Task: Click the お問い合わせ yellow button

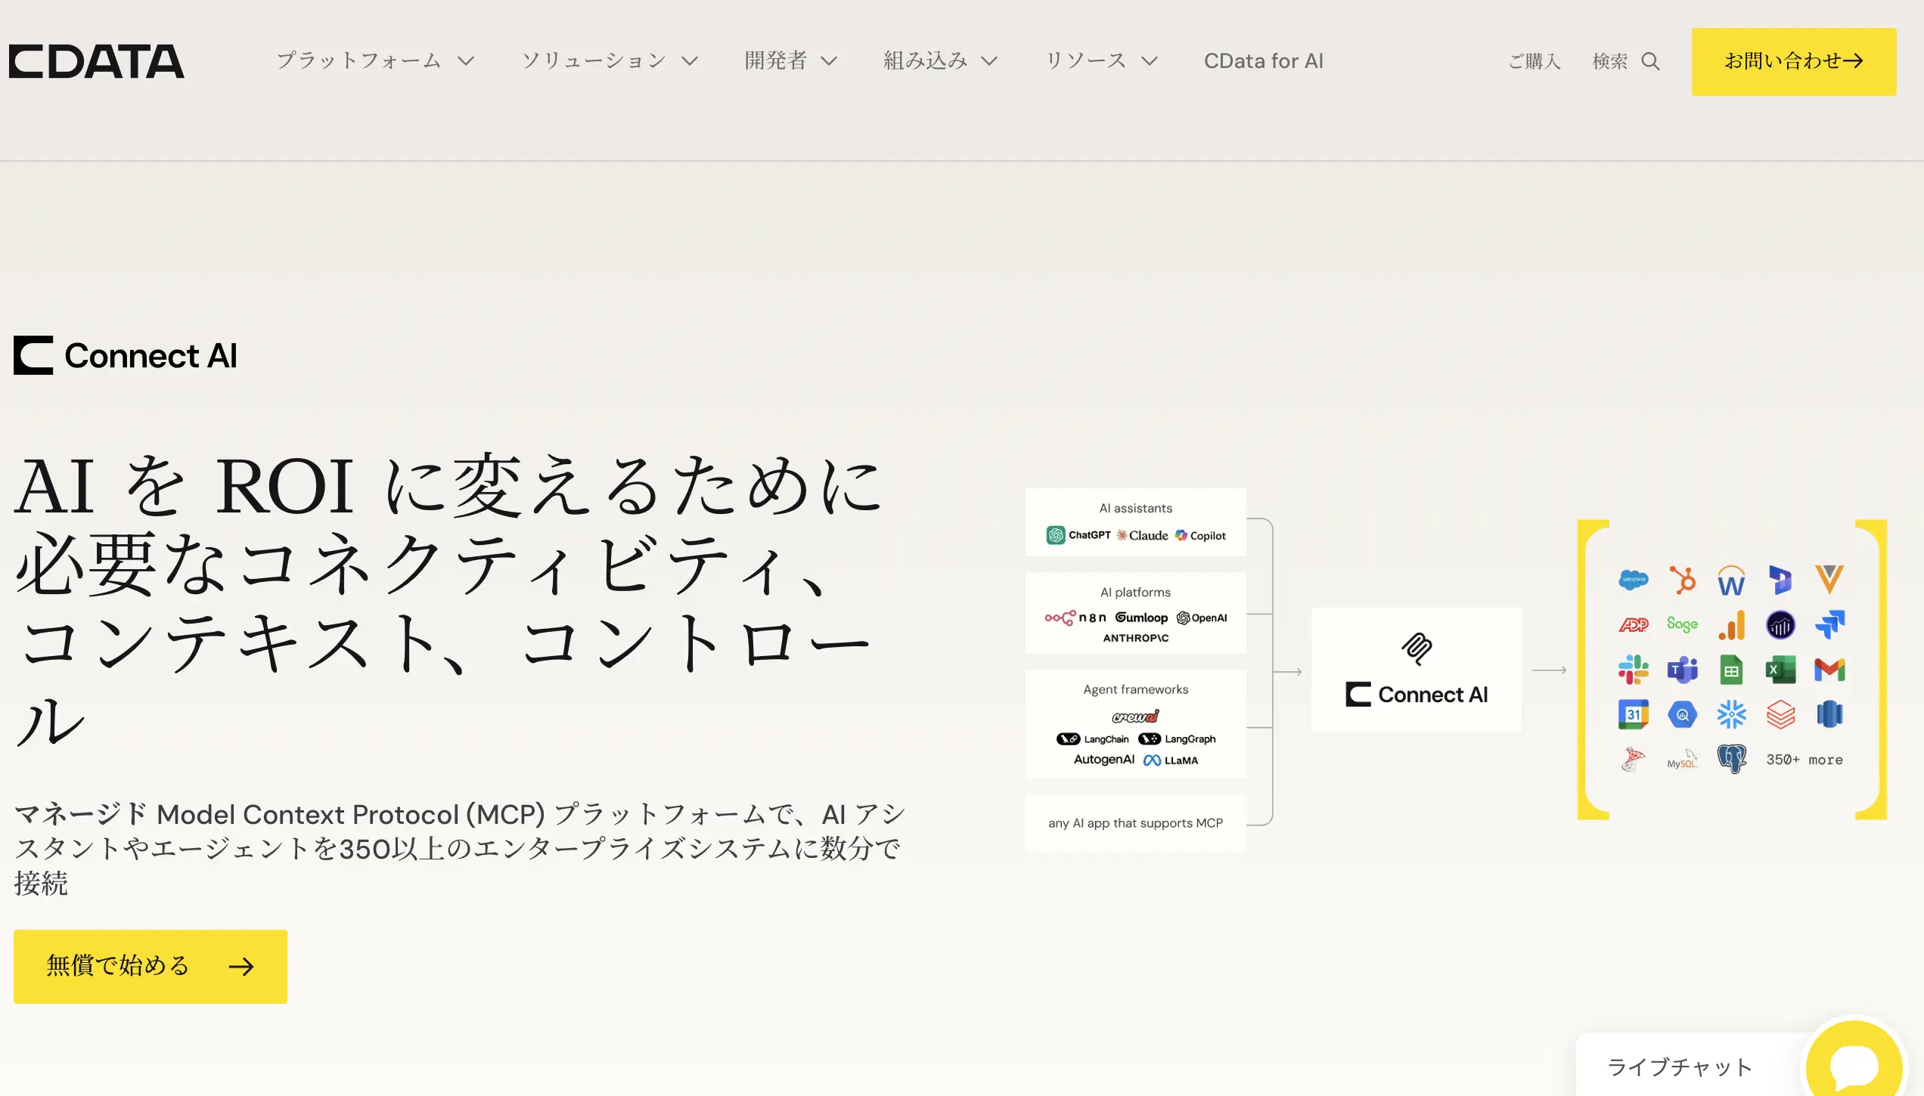Action: (1794, 61)
